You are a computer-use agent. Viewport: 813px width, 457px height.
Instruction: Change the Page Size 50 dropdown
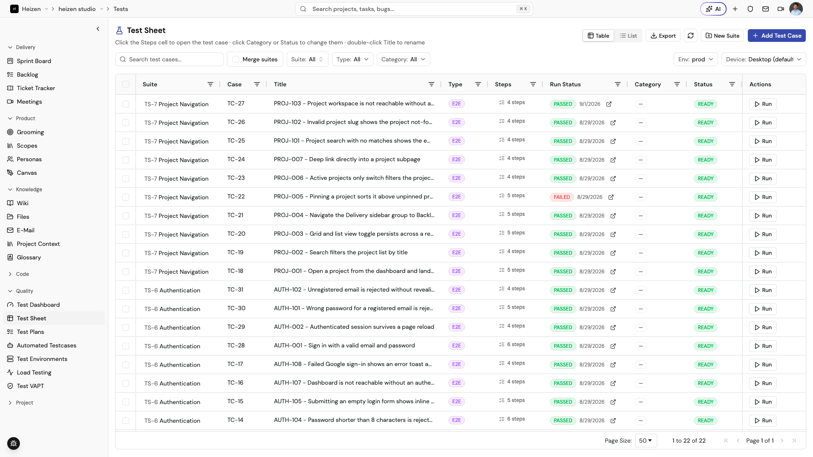[646, 440]
